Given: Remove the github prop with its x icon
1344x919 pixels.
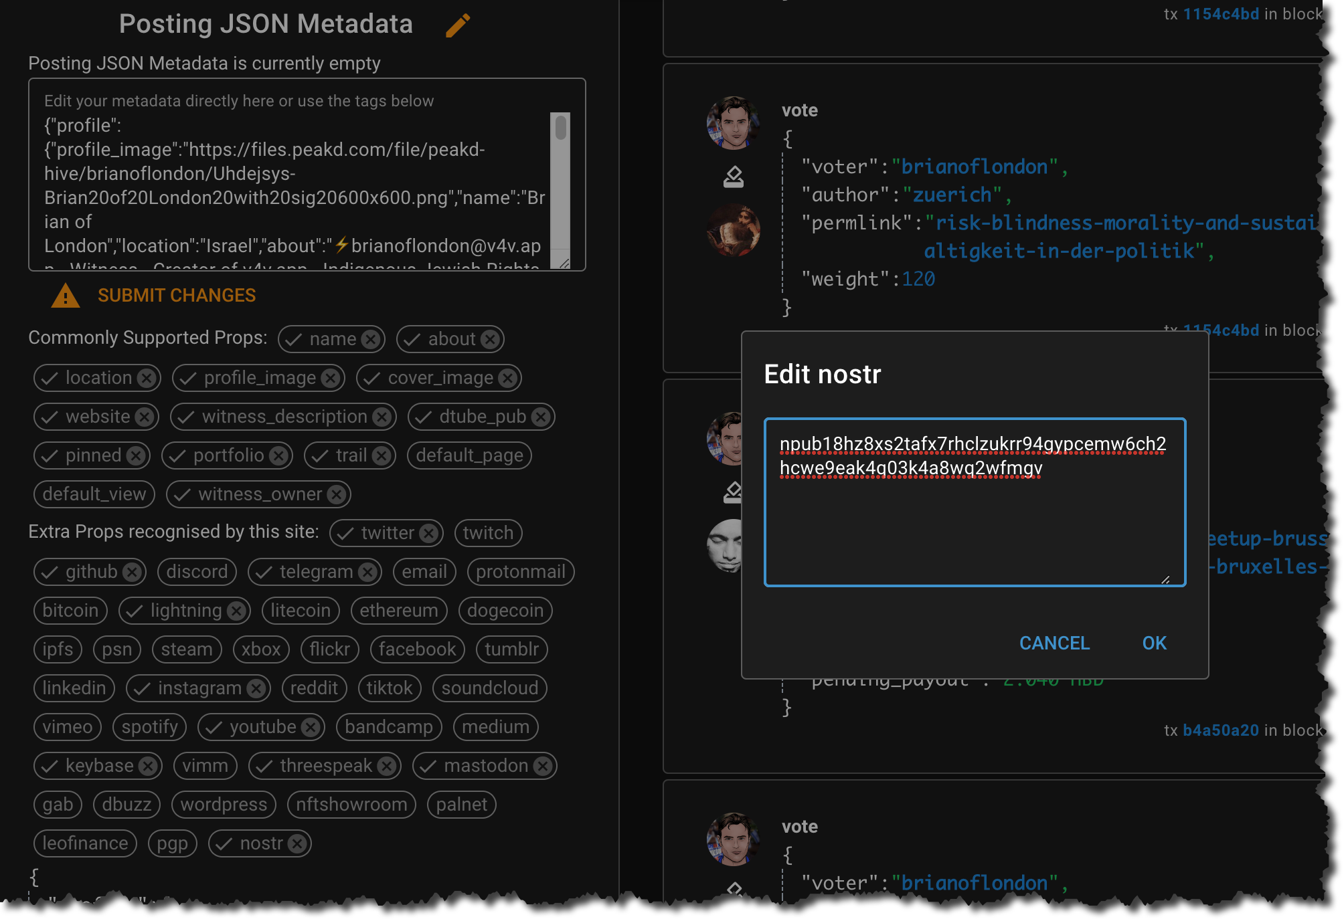Looking at the screenshot, I should click(132, 572).
